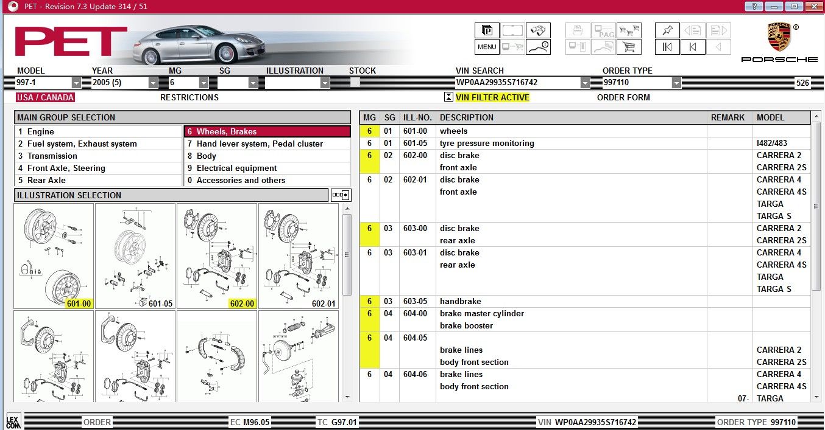The height and width of the screenshot is (430, 825).
Task: Open the VIN SEARCH dropdown
Action: pyautogui.click(x=585, y=83)
